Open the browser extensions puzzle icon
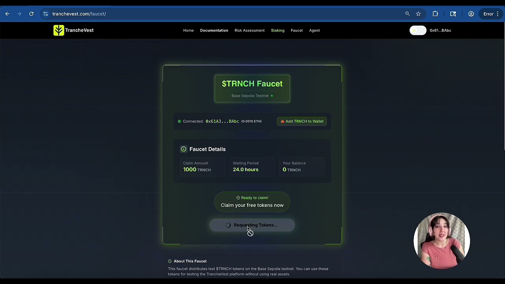The height and width of the screenshot is (284, 505). pos(435,14)
